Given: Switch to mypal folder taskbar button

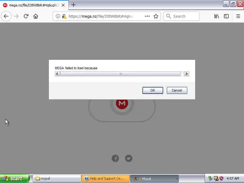Looking at the screenshot, I should pyautogui.click(x=57, y=178).
